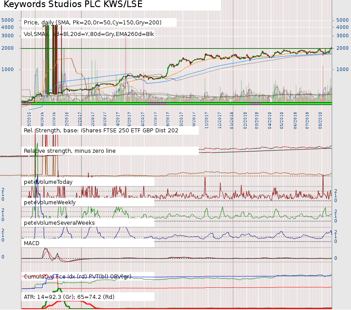Select the Cumulative Fce Idx PVT OBV label
The image size is (351, 310).
pyautogui.click(x=78, y=276)
